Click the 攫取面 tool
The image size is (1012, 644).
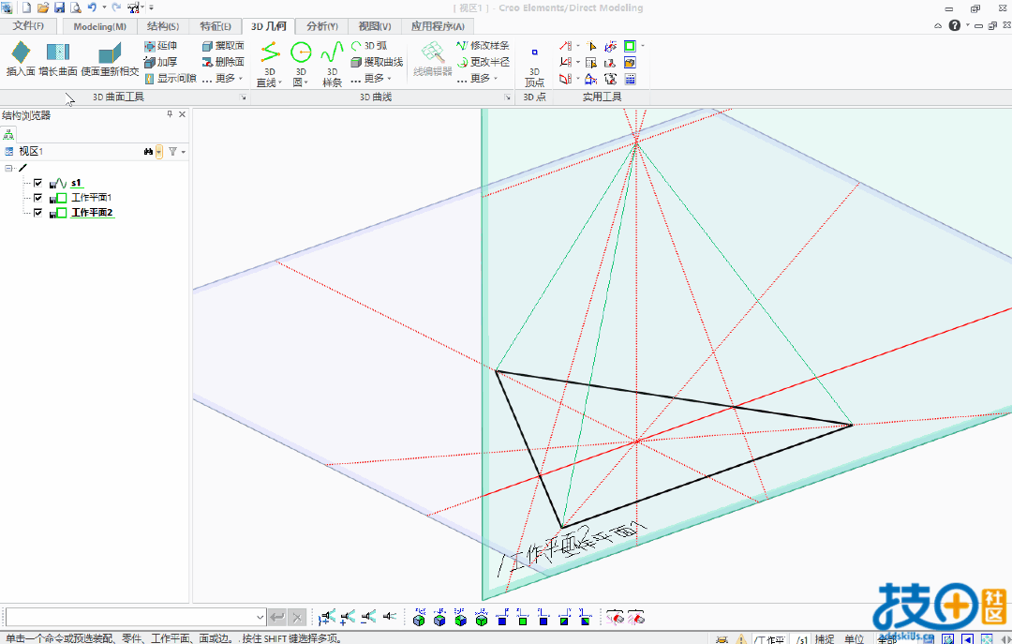tap(223, 46)
